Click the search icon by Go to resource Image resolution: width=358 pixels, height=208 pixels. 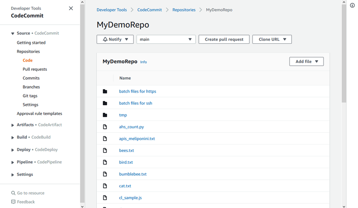point(13,193)
